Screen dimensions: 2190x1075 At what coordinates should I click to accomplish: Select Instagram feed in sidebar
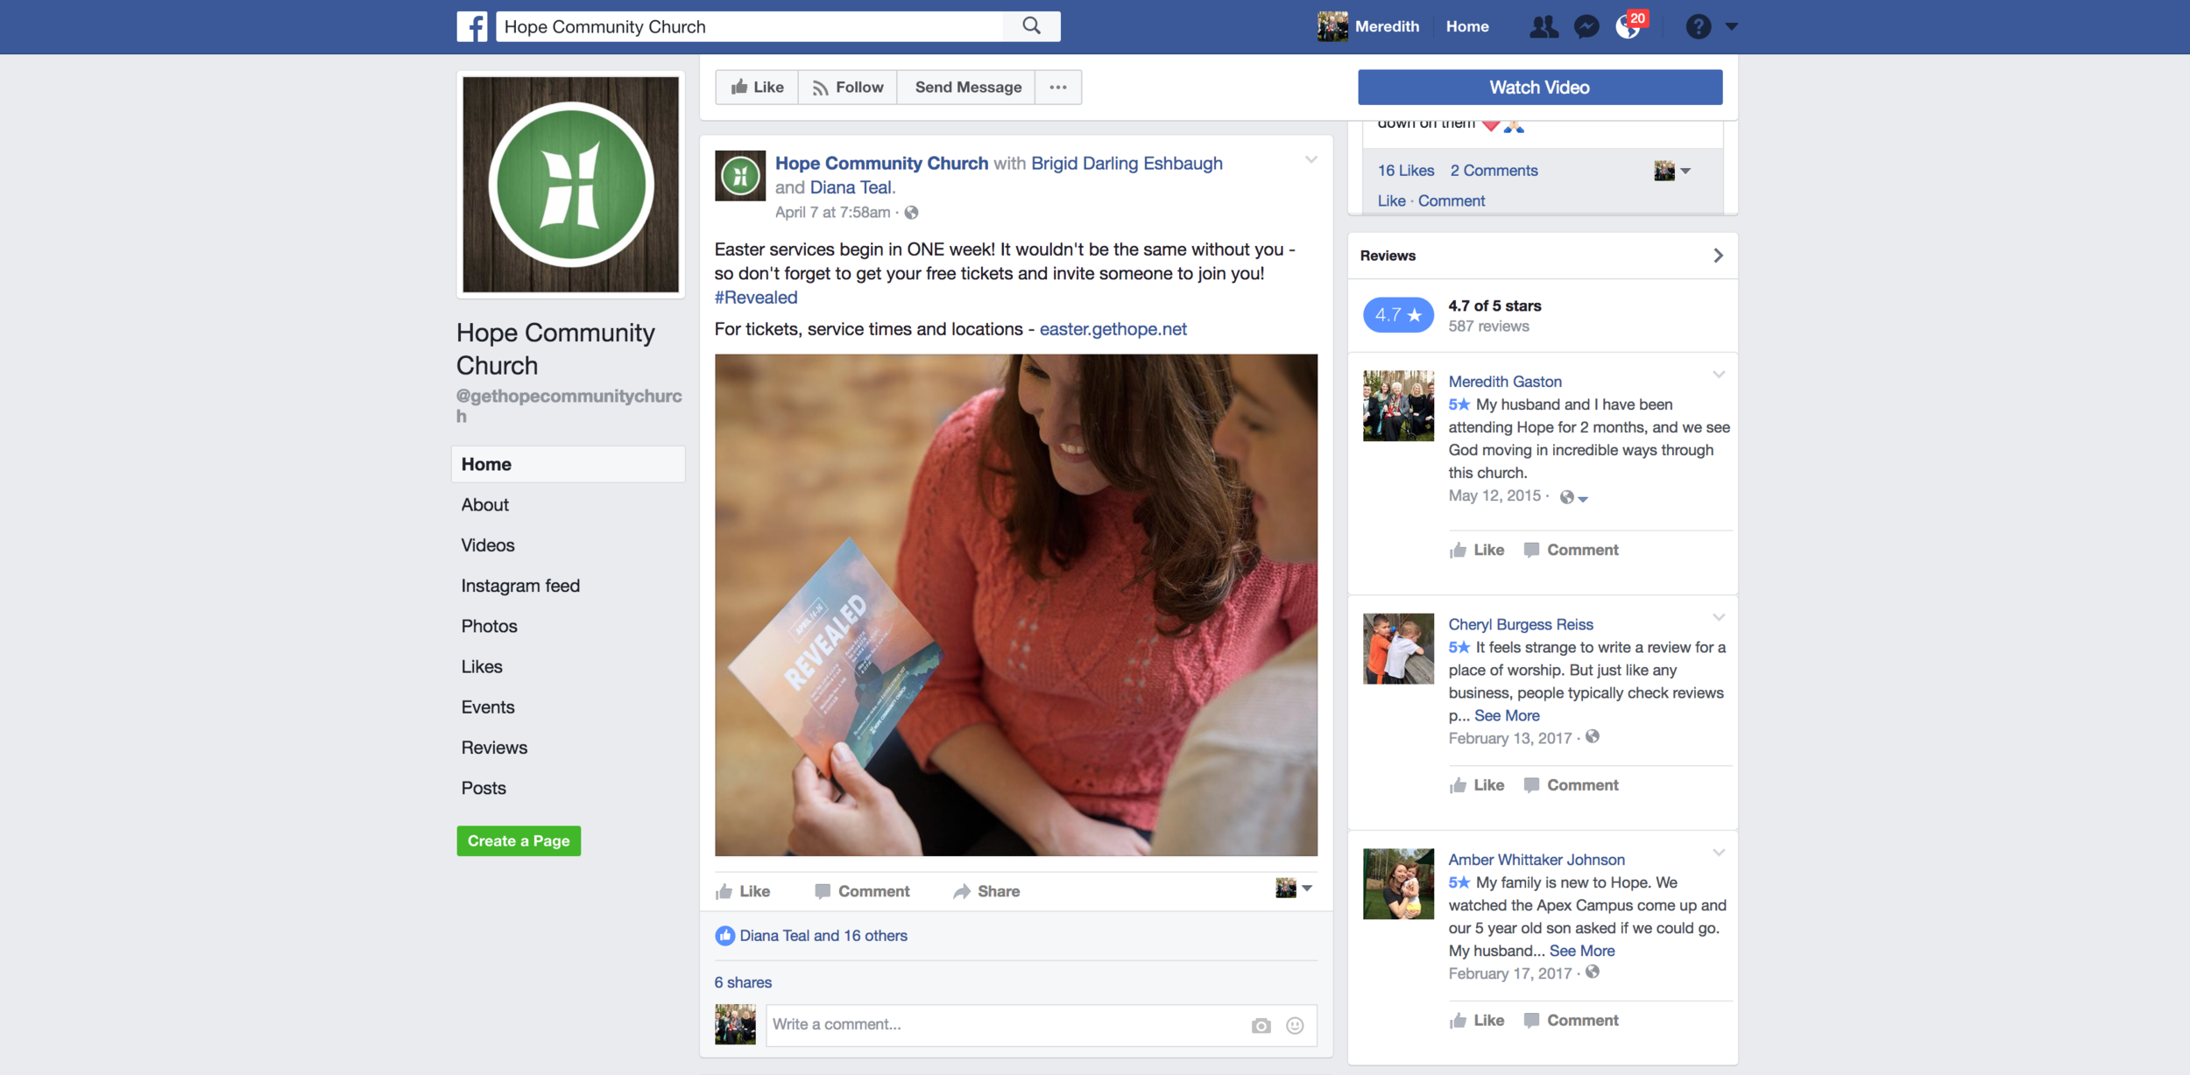pos(520,586)
